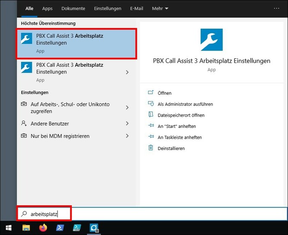Open the first PowerShell taskbar icon
Viewport: 288px width, 235px height.
click(x=60, y=228)
